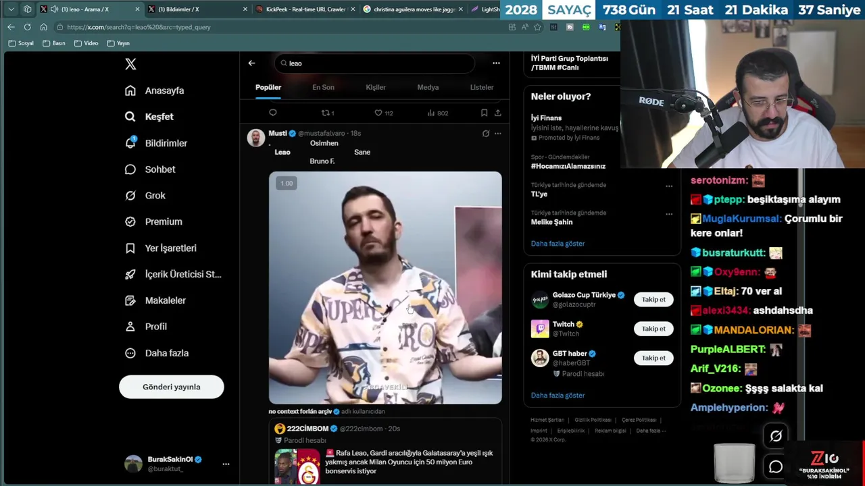865x486 pixels.
Task: Click the Gönderi yayınla button
Action: click(x=172, y=387)
